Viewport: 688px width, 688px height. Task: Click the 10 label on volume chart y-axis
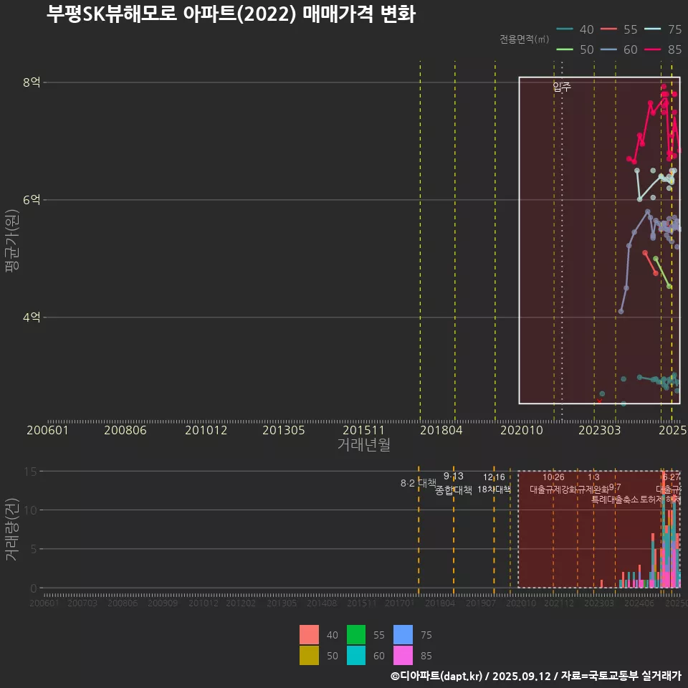[x=31, y=510]
